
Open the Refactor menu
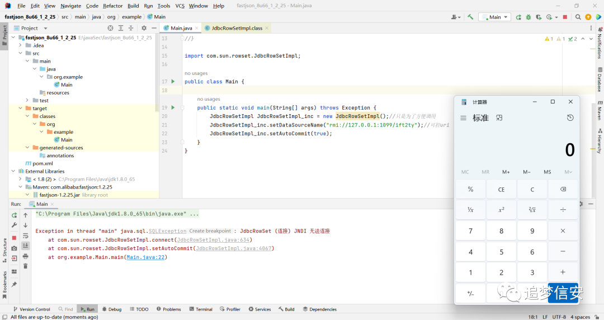(112, 6)
